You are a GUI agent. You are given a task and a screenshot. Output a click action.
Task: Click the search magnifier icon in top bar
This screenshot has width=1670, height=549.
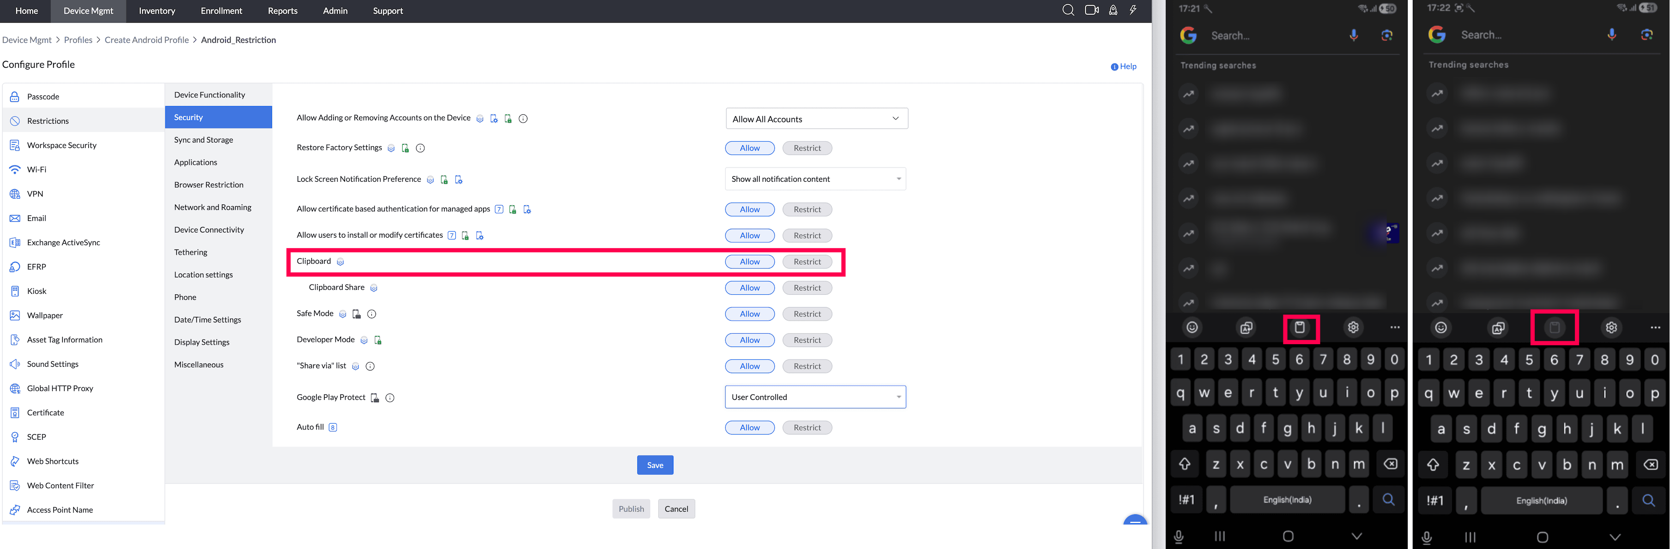pyautogui.click(x=1068, y=10)
